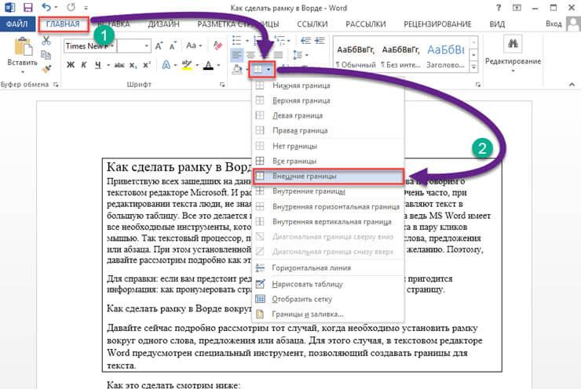Click the Word application icon

coord(9,7)
